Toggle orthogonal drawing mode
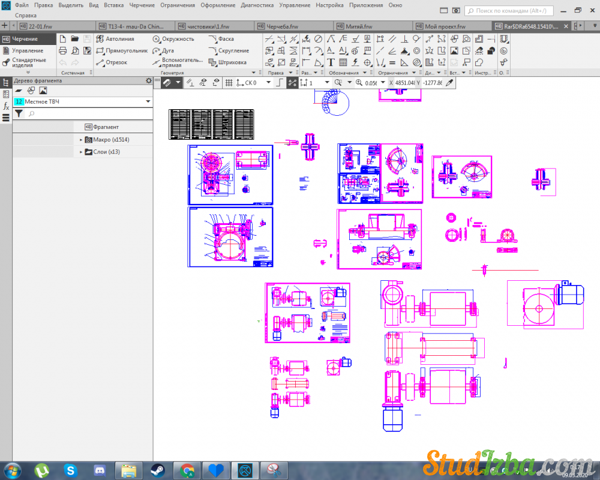600x480 pixels. click(280, 83)
